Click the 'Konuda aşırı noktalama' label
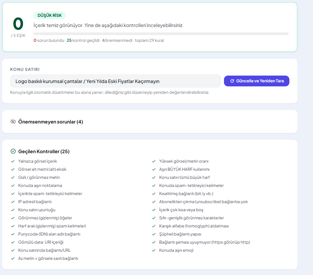The width and height of the screenshot is (313, 275). [40, 186]
